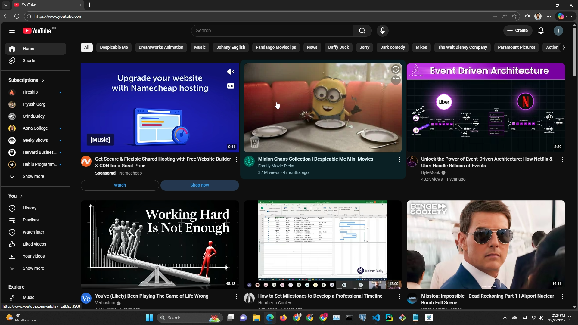This screenshot has height=325, width=578.
Task: Click the Shop now button
Action: pyautogui.click(x=199, y=185)
